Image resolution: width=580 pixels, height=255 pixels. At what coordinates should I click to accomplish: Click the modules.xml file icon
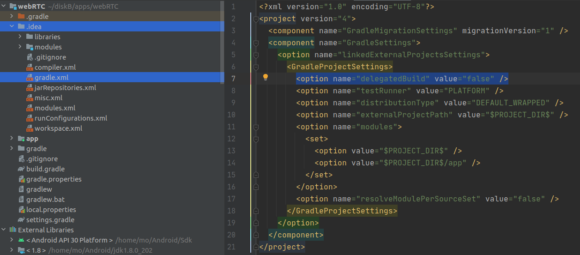click(x=30, y=108)
